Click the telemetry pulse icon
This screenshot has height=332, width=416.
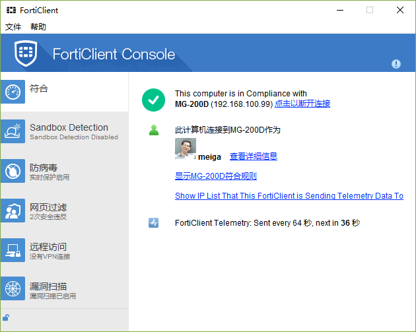pyautogui.click(x=153, y=222)
